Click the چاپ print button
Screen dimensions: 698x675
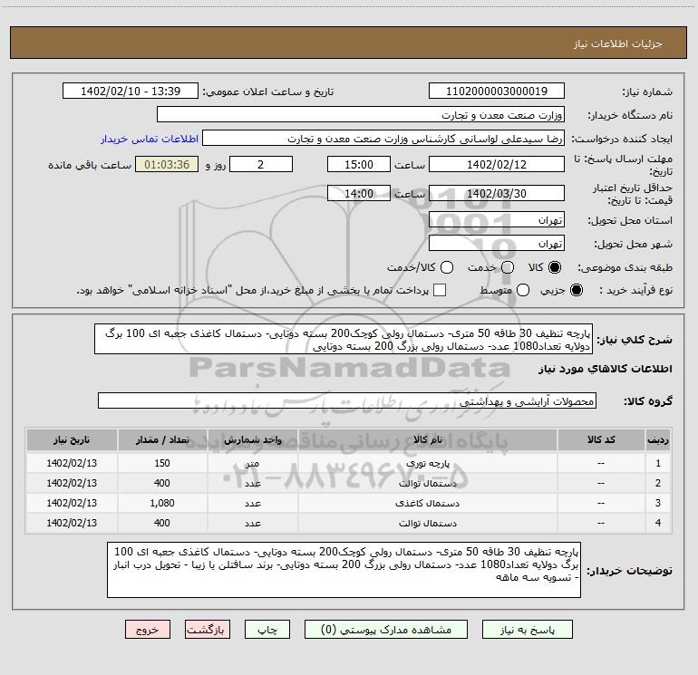point(267,630)
